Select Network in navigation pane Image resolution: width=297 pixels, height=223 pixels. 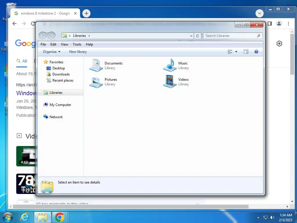tap(56, 117)
